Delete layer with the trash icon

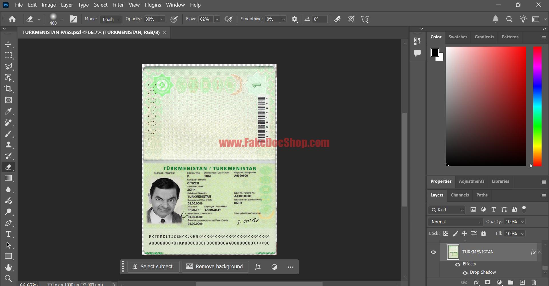[x=534, y=282]
